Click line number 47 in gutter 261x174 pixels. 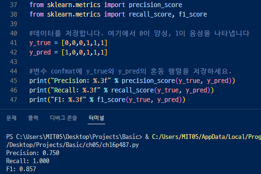(13, 100)
